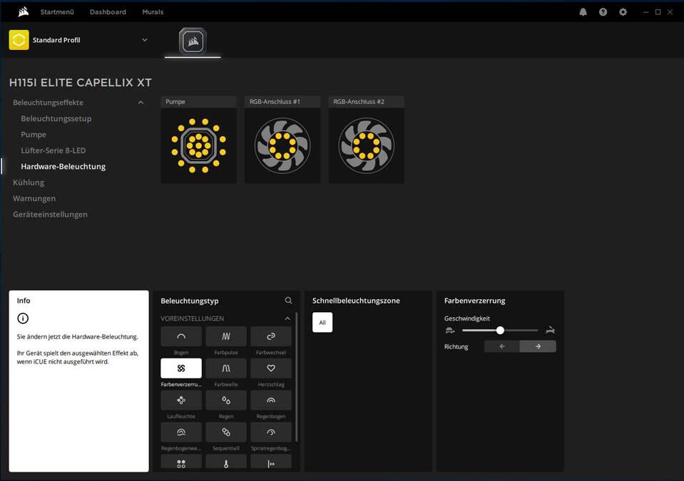Open Geräteeinstellungen in the sidebar

point(50,214)
